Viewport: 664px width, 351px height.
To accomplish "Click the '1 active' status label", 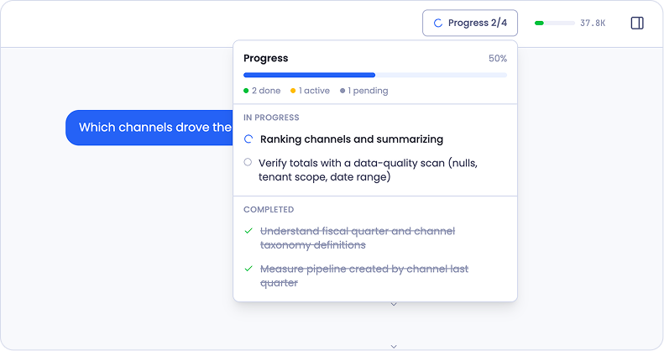I will (310, 91).
